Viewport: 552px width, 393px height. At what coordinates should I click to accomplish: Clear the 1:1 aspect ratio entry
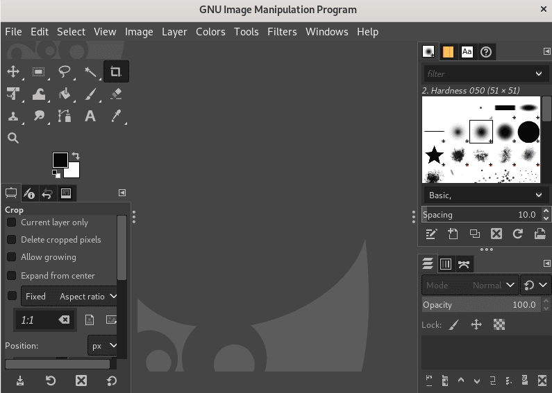coord(64,320)
